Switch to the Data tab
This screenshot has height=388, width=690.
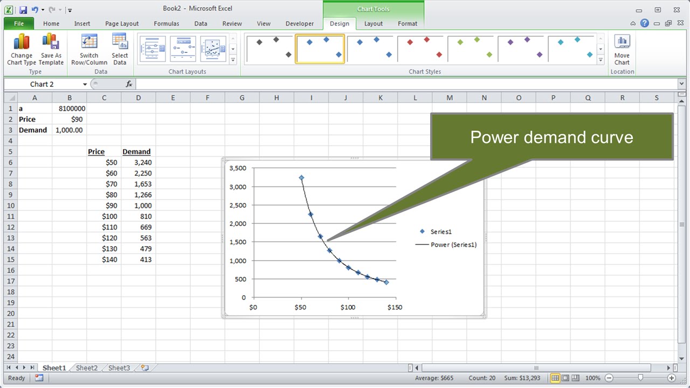201,24
